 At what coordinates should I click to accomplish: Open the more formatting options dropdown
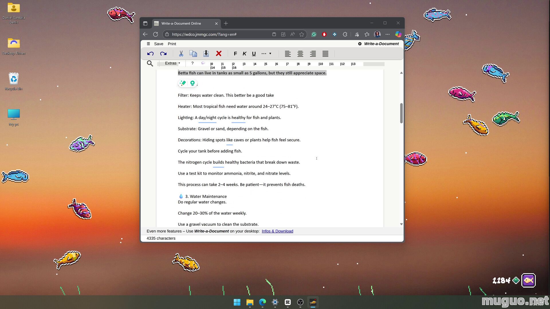(266, 54)
